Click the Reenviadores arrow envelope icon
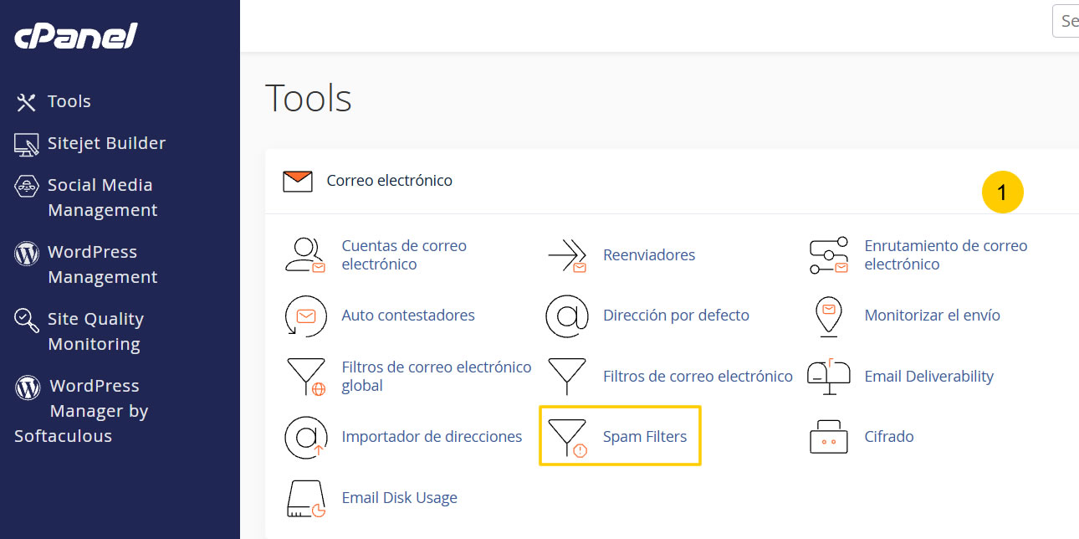 [x=568, y=255]
